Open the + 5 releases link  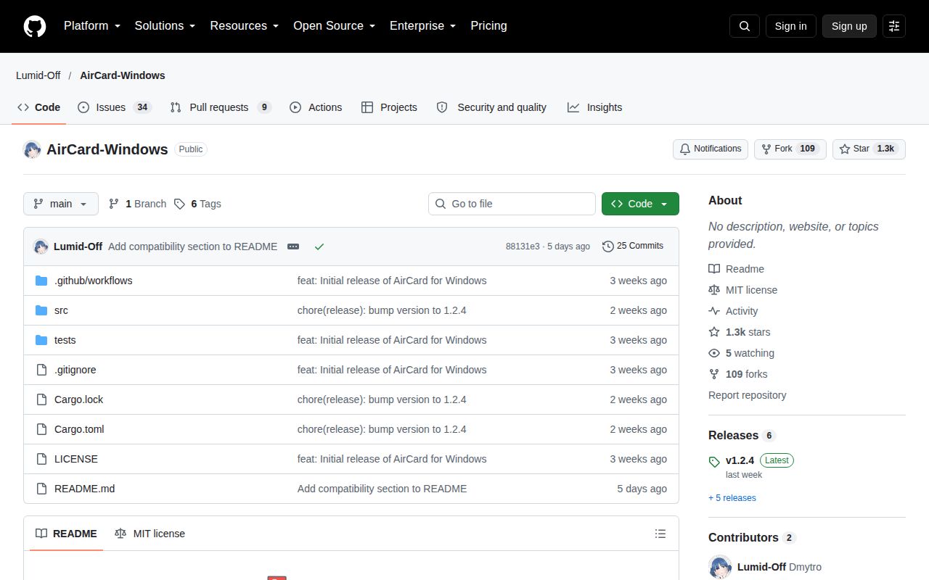732,498
